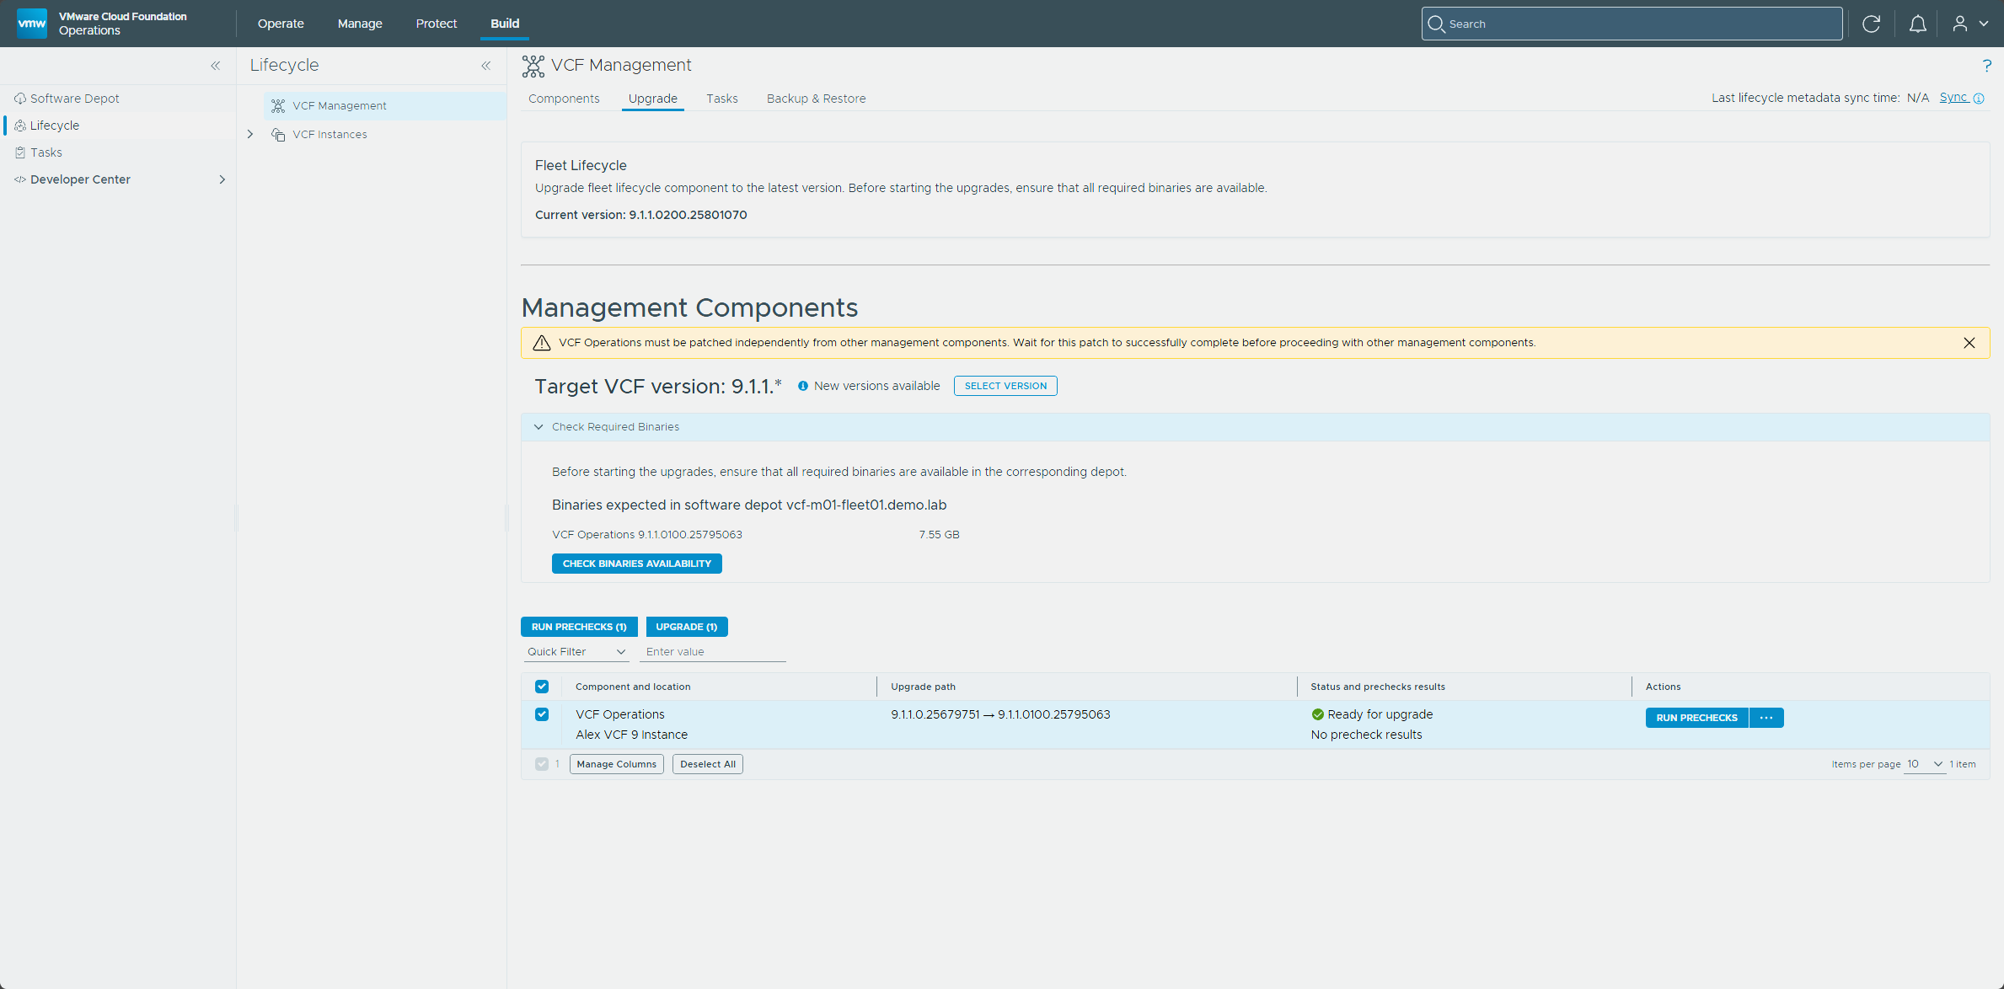Image resolution: width=2004 pixels, height=989 pixels.
Task: Click the selected-count checkbox in table footer
Action: [x=542, y=764]
